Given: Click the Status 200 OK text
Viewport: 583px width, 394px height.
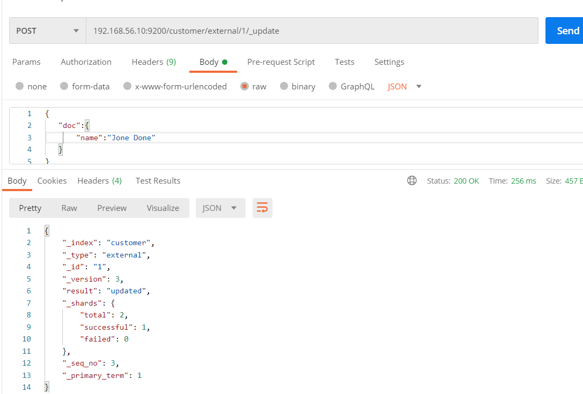Looking at the screenshot, I should click(453, 181).
